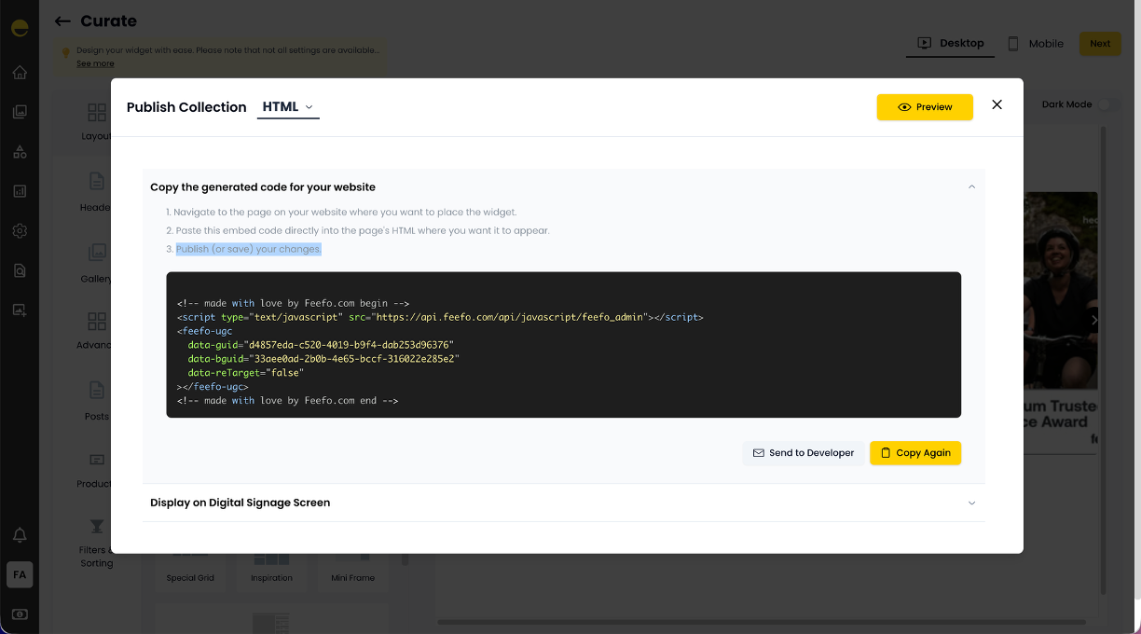Open the analytics chart sidebar icon
Image resolution: width=1141 pixels, height=634 pixels.
point(20,192)
